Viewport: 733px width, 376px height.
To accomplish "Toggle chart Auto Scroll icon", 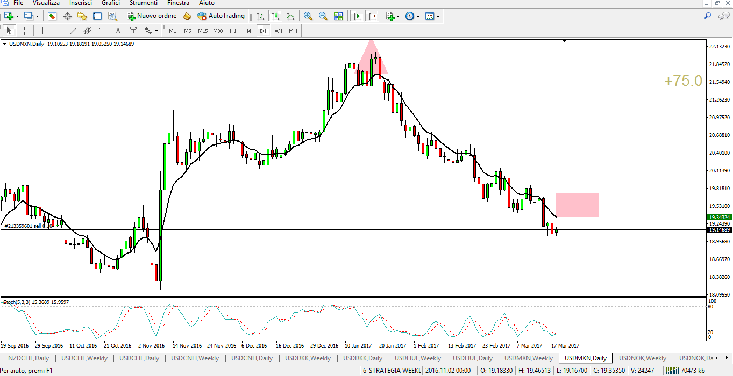I will [x=357, y=16].
